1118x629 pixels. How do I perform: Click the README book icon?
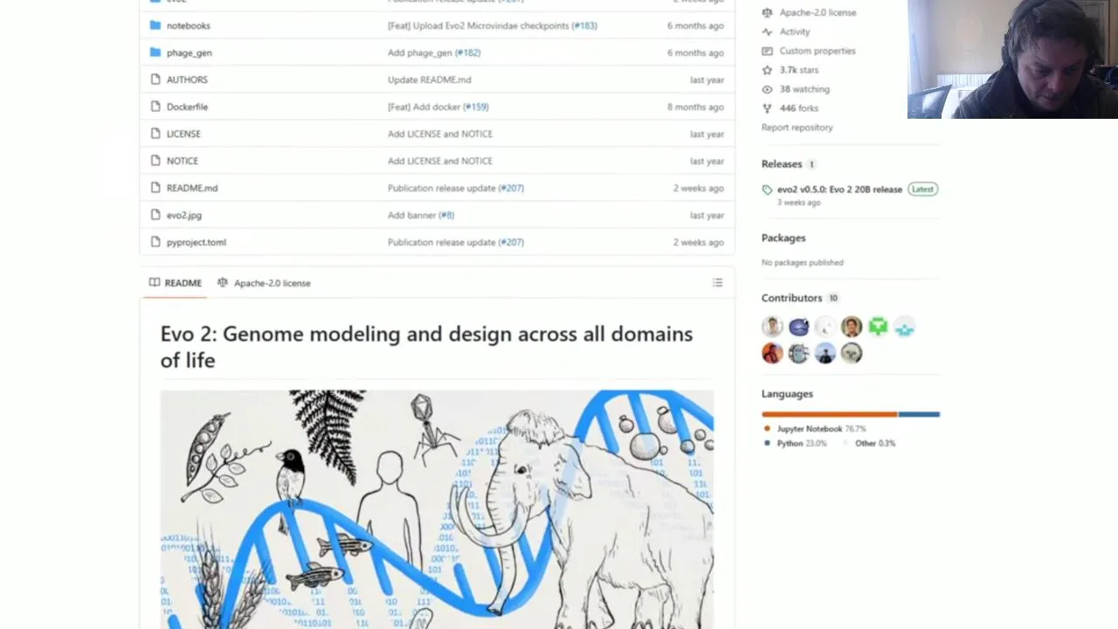click(155, 283)
